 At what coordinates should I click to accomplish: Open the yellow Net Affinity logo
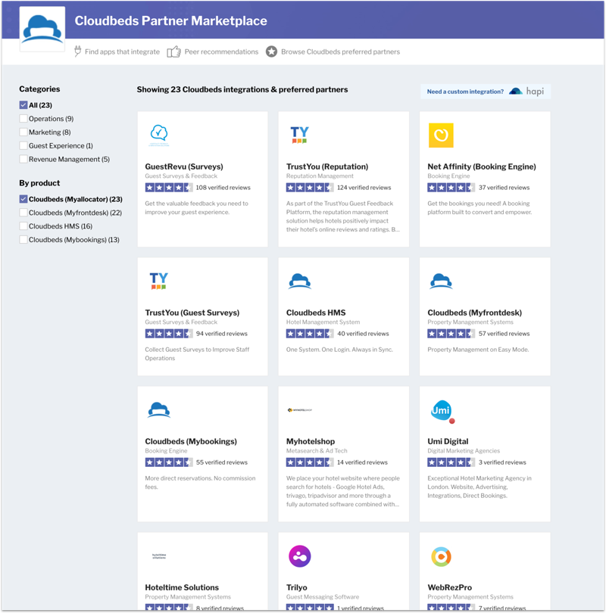point(441,135)
